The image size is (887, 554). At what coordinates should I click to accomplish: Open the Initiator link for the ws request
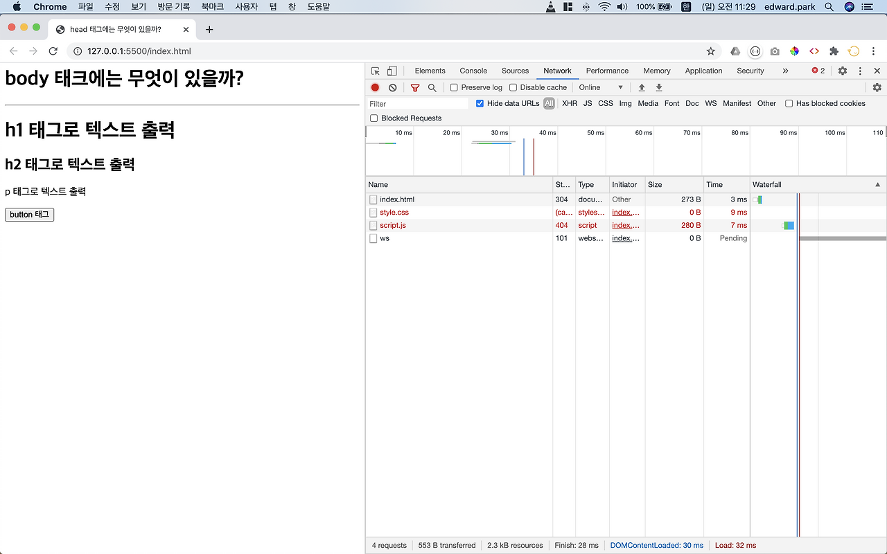(626, 238)
